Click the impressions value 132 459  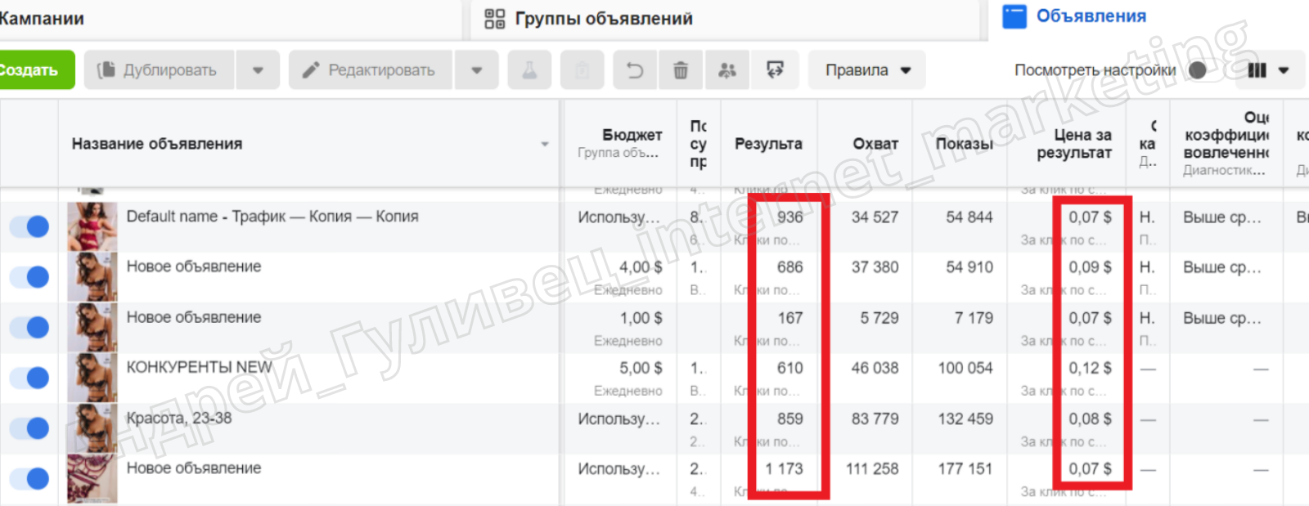coord(965,419)
